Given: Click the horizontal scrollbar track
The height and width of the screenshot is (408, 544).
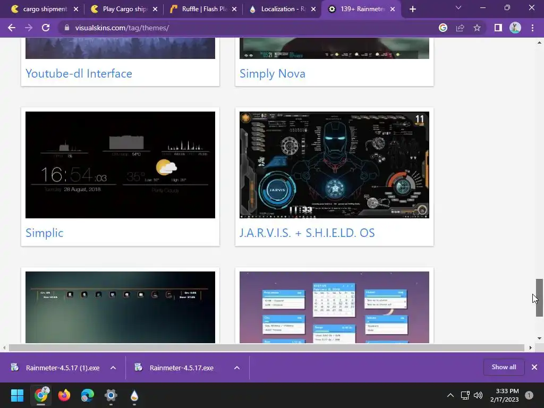Looking at the screenshot, I should [267, 347].
